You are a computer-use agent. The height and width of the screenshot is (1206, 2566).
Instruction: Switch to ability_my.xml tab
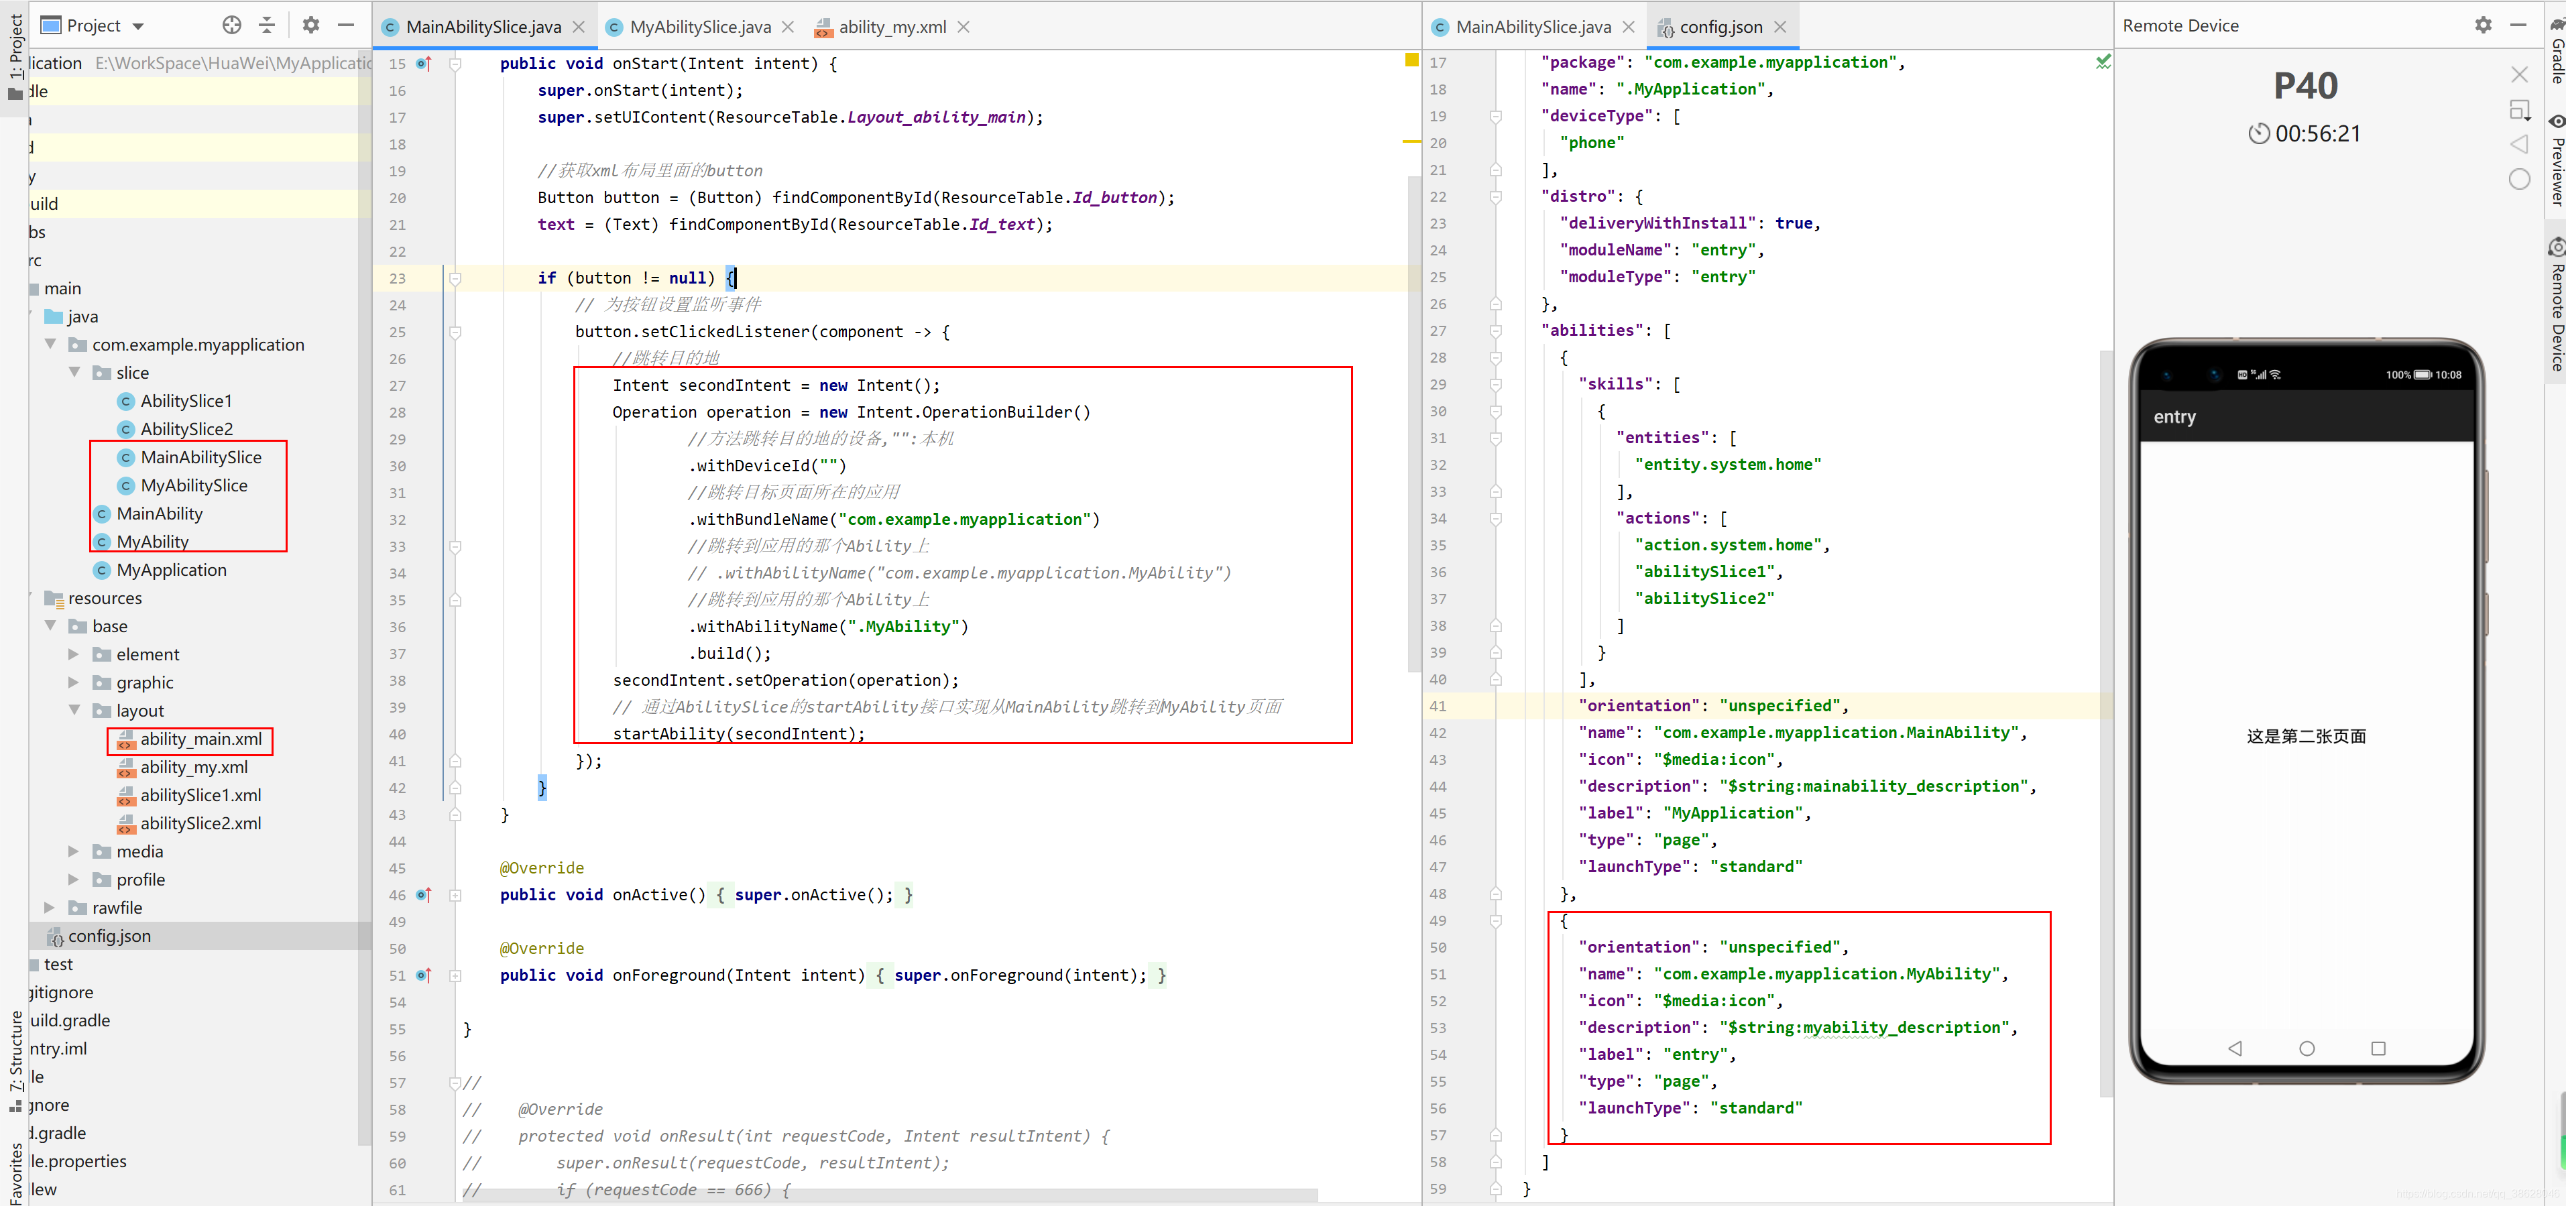tap(892, 27)
